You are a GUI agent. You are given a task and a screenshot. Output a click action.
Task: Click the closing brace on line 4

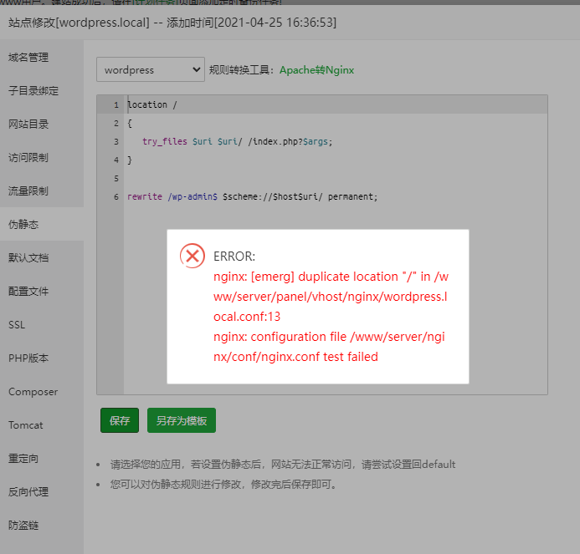130,160
